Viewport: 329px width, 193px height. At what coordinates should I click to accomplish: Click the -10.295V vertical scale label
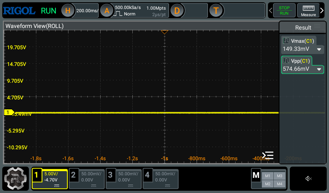tap(17, 147)
